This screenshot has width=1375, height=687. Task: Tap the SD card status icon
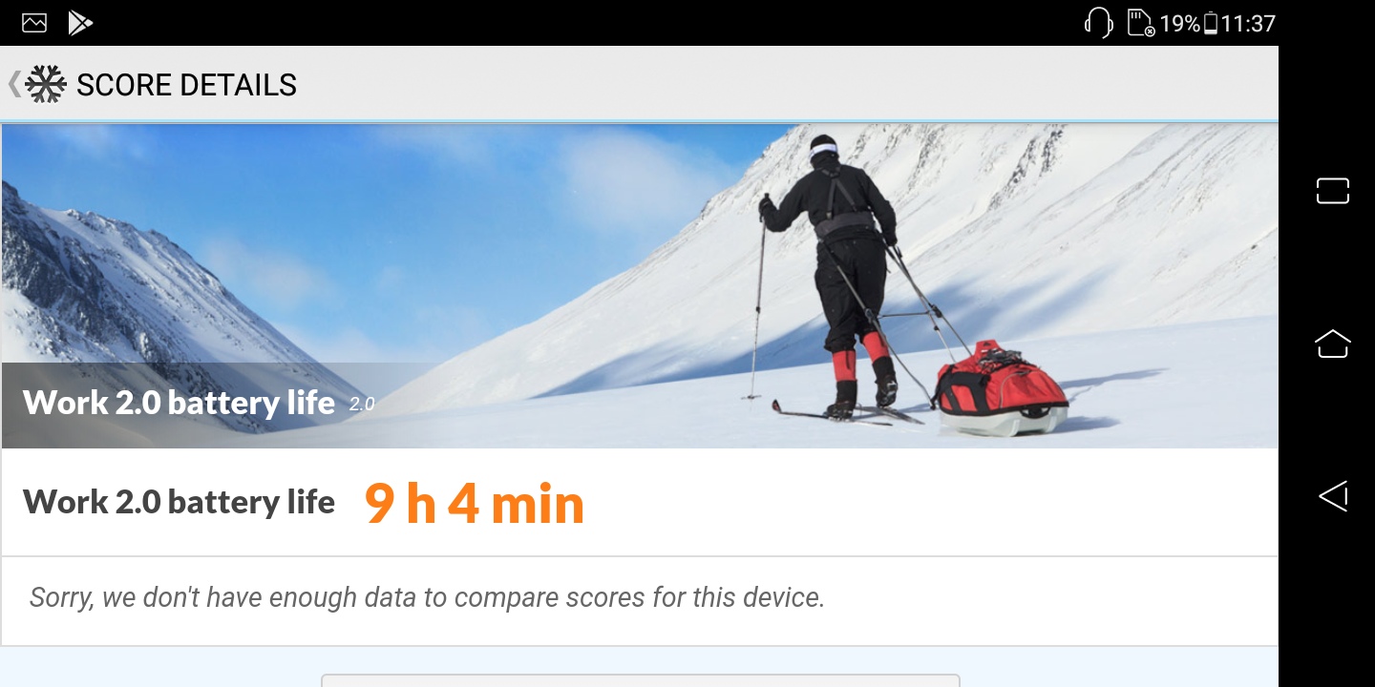click(1141, 23)
